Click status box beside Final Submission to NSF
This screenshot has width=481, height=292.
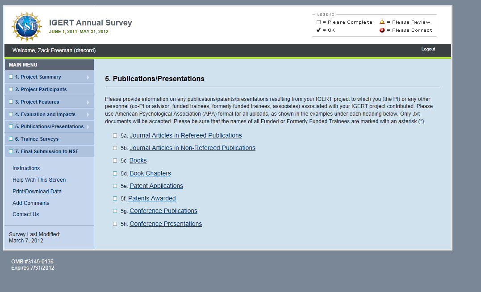pos(11,151)
